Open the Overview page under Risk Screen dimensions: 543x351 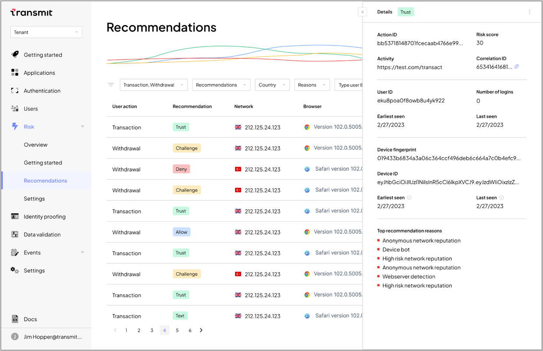click(x=35, y=145)
